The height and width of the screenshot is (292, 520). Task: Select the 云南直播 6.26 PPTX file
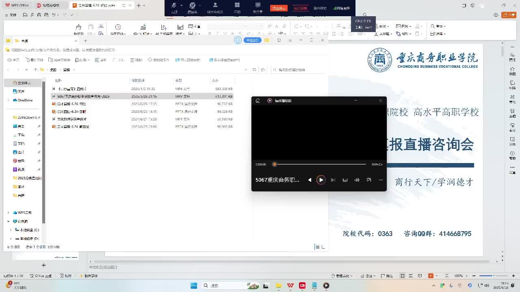[x=142, y=104]
